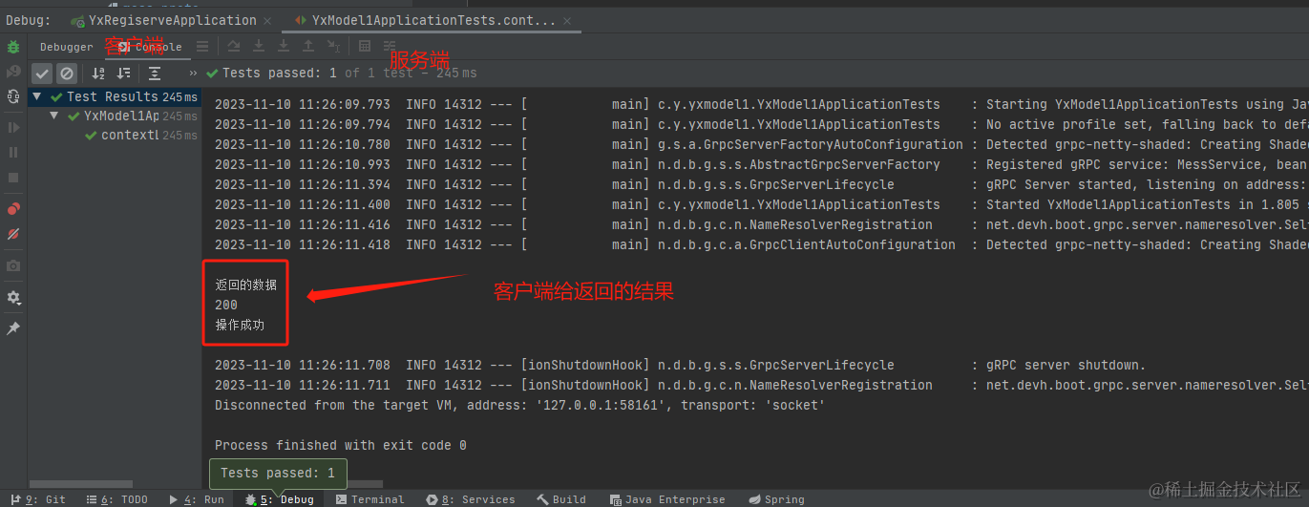The height and width of the screenshot is (507, 1309).
Task: Close the YxRegiserveApplication tab
Action: click(267, 20)
